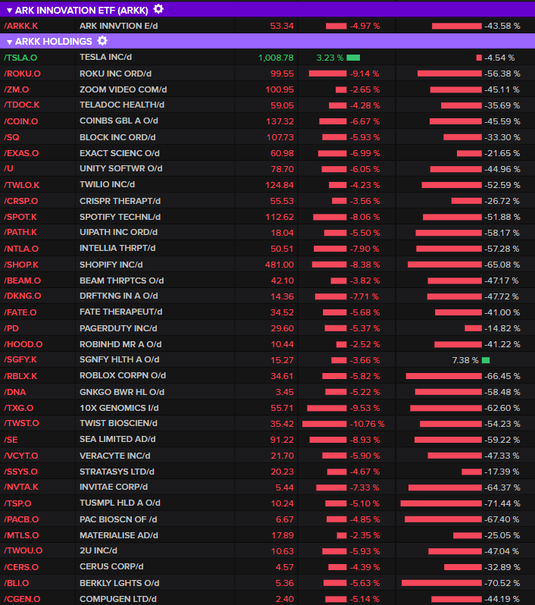This screenshot has width=535, height=605.
Task: Click the /TXG.O ticker
Action: point(18,408)
